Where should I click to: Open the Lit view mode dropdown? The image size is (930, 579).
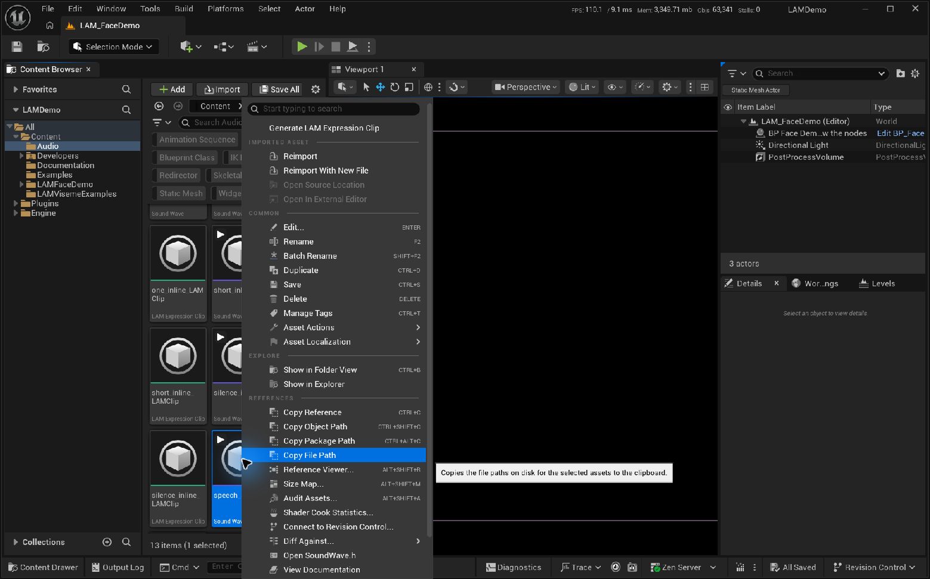(582, 87)
